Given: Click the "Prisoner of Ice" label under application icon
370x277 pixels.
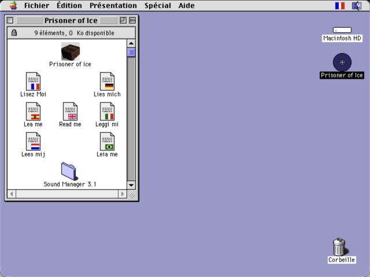Looking at the screenshot, I should tap(70, 64).
